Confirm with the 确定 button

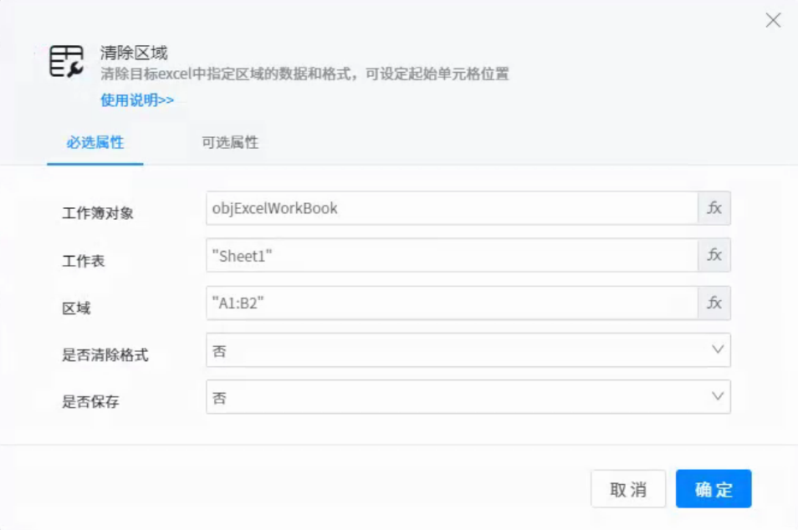pos(713,489)
